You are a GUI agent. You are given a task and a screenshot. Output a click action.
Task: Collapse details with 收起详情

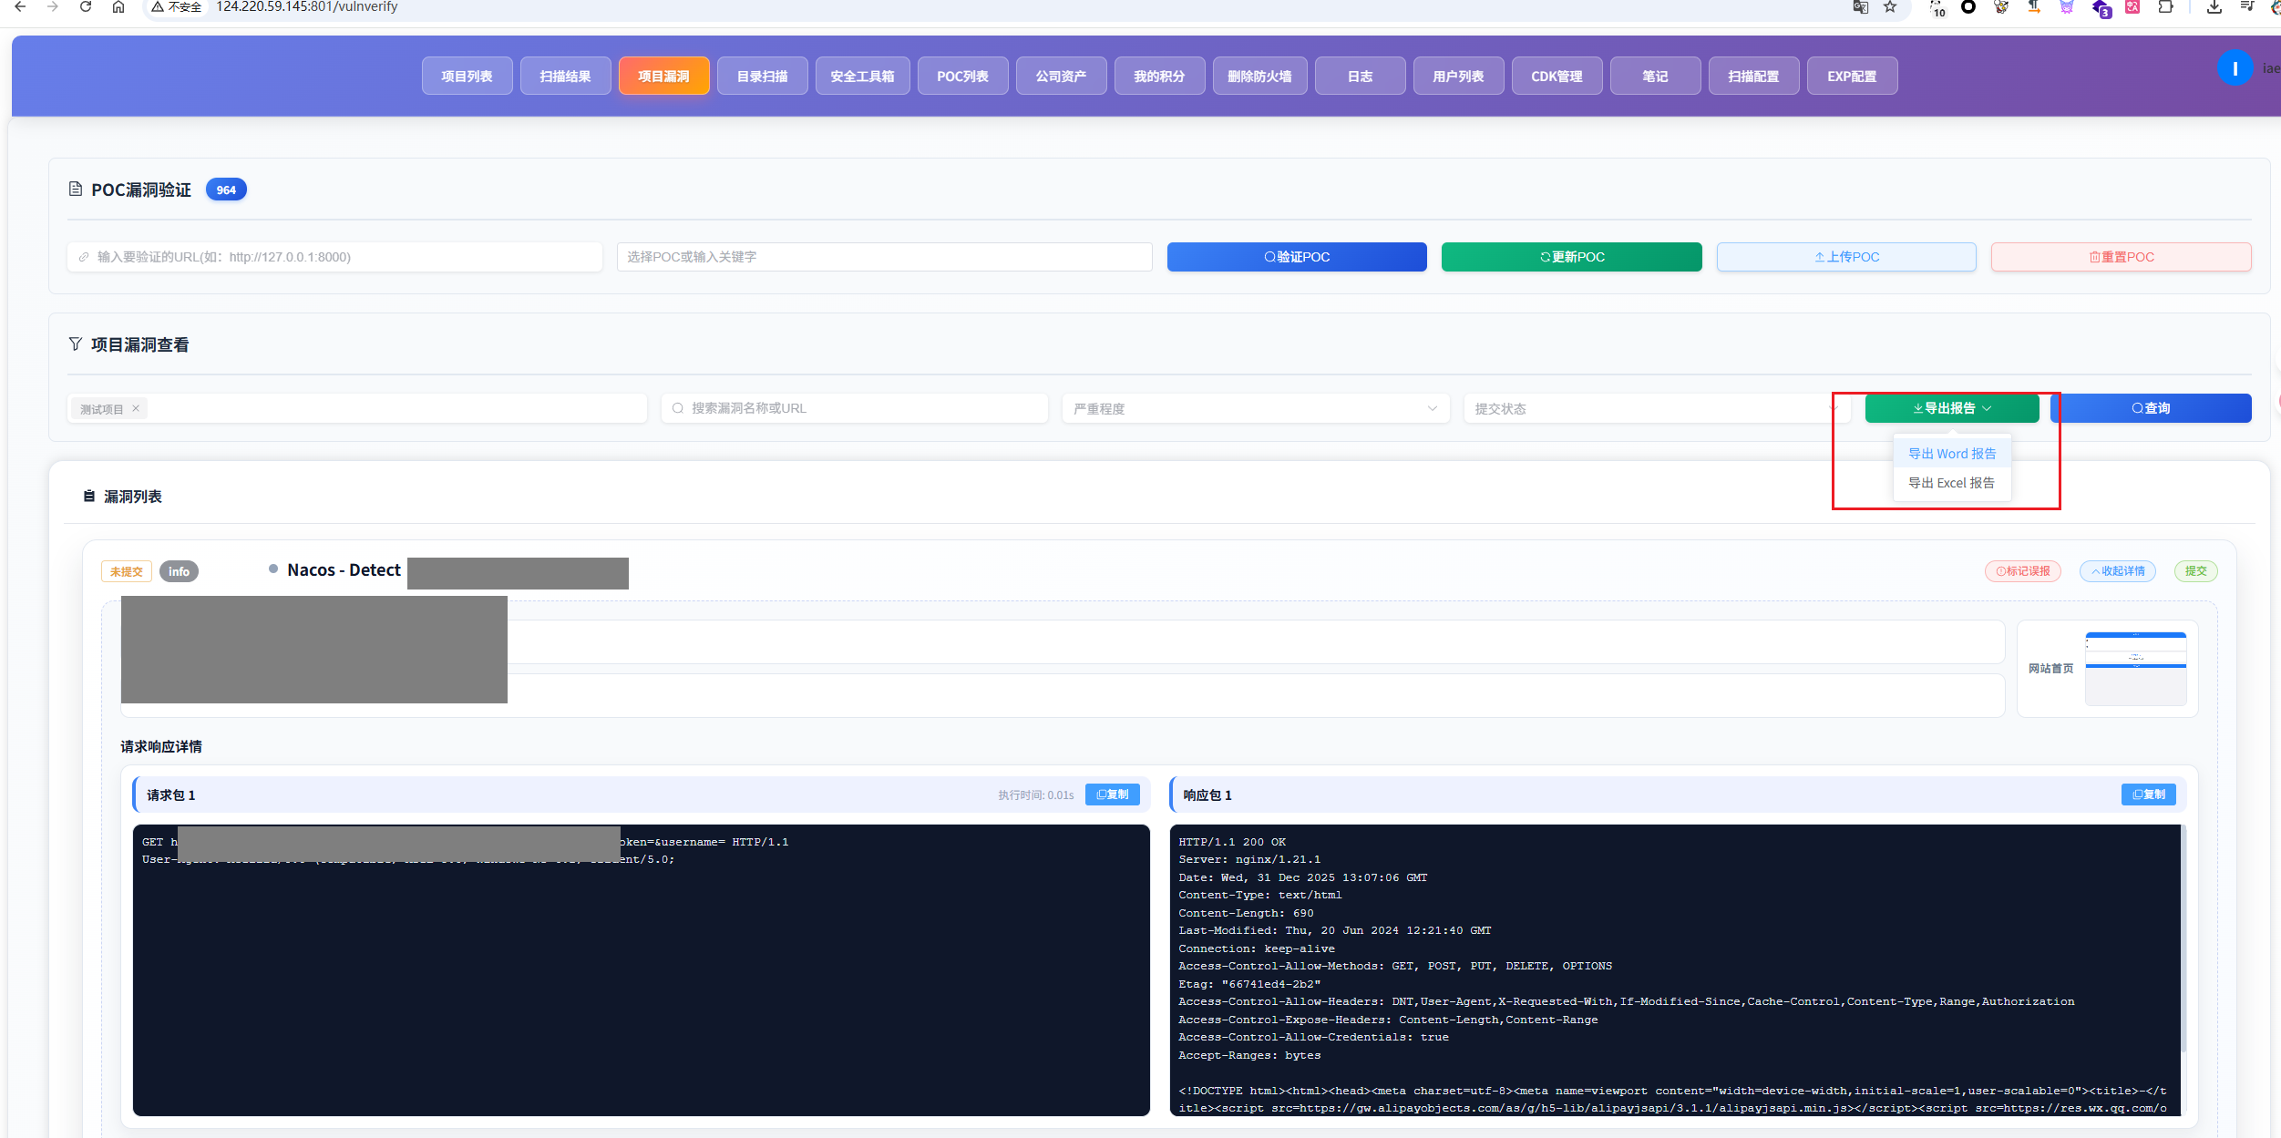[2118, 571]
